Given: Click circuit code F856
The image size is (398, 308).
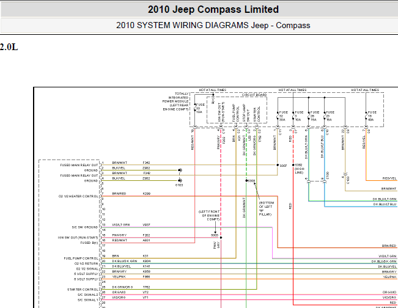Looking at the screenshot, I should click(x=147, y=277).
